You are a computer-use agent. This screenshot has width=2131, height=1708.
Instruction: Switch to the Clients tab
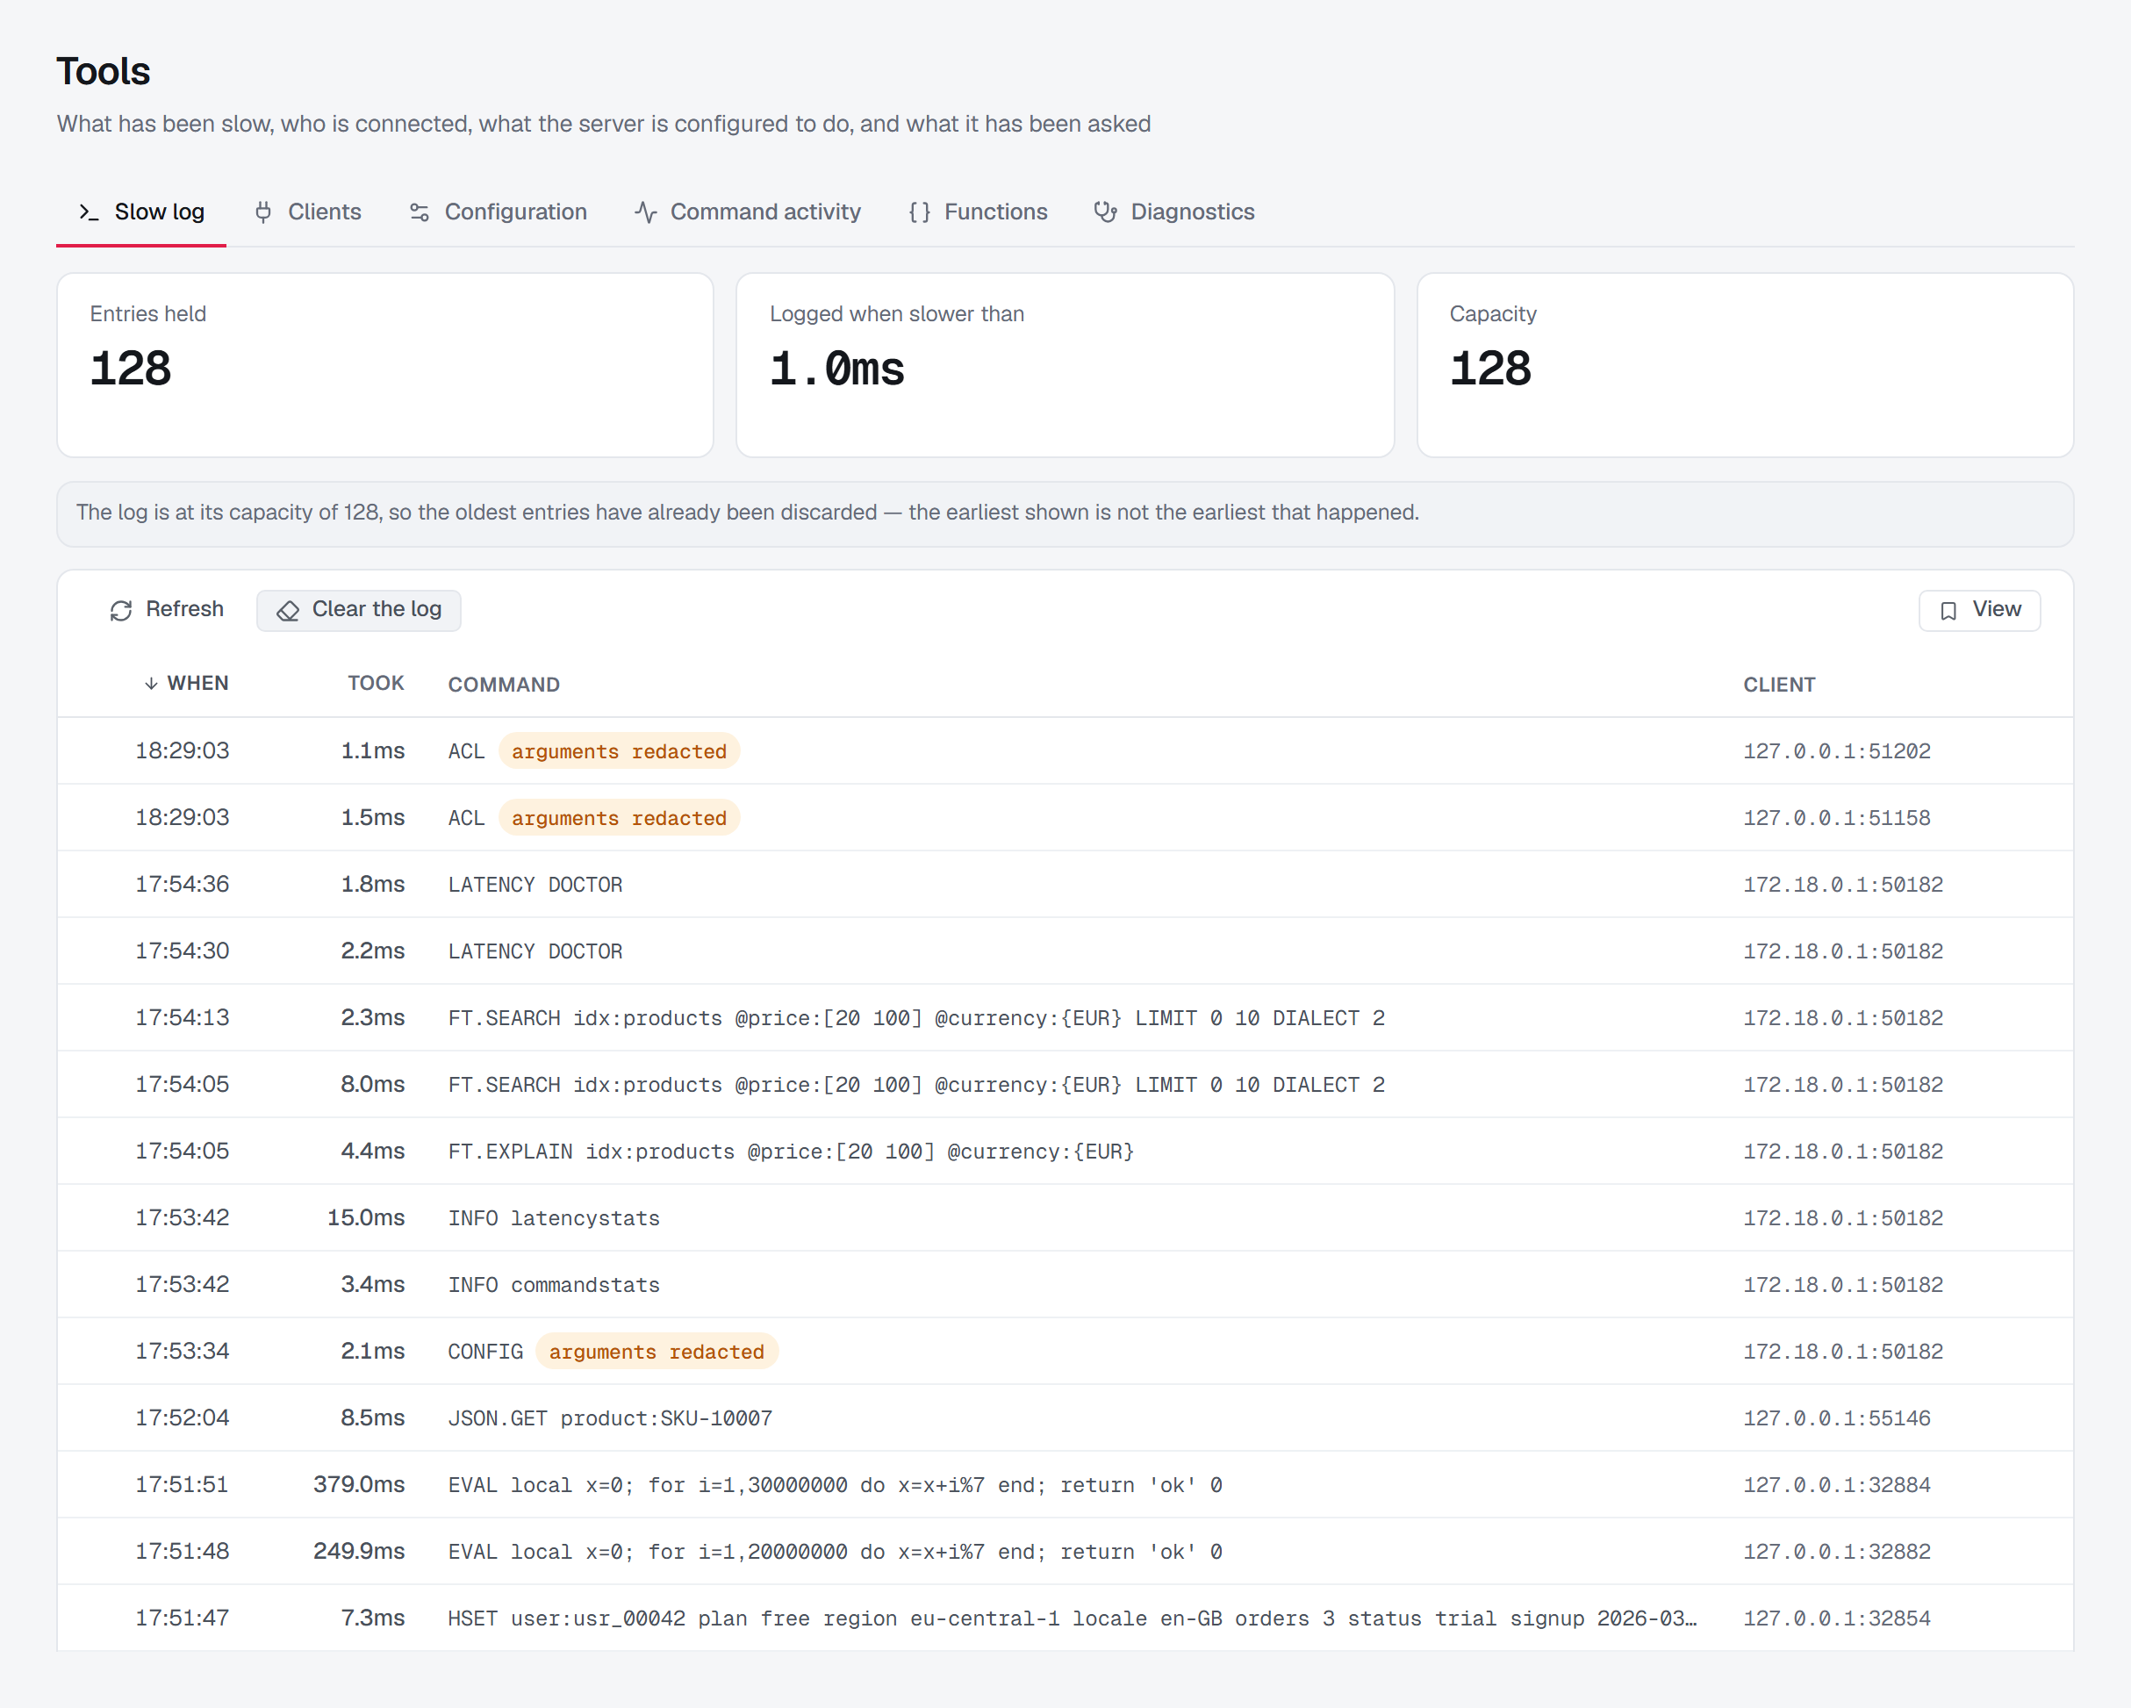tap(307, 212)
